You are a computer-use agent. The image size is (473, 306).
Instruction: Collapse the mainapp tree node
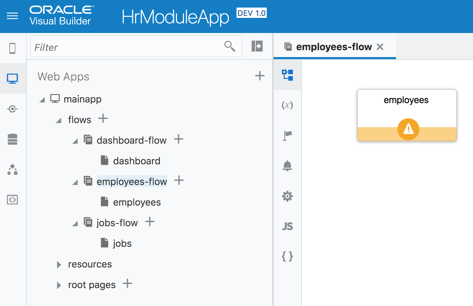point(42,99)
